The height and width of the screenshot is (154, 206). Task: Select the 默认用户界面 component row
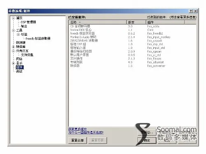click(132, 55)
